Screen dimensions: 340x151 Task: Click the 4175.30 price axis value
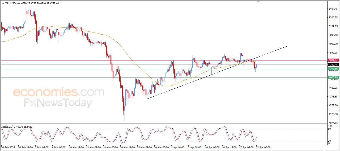333,114
